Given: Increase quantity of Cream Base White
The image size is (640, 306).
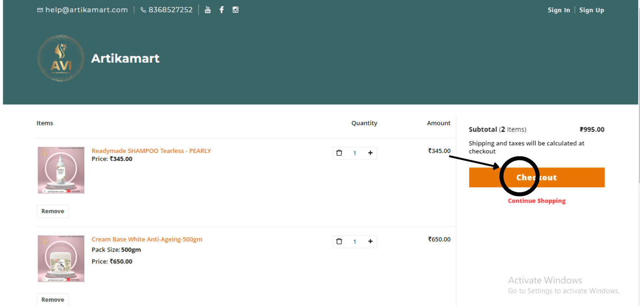Looking at the screenshot, I should [x=370, y=241].
